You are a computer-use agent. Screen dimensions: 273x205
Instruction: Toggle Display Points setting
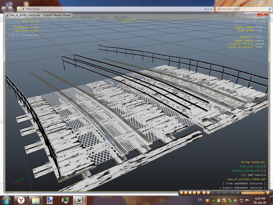coord(246,44)
